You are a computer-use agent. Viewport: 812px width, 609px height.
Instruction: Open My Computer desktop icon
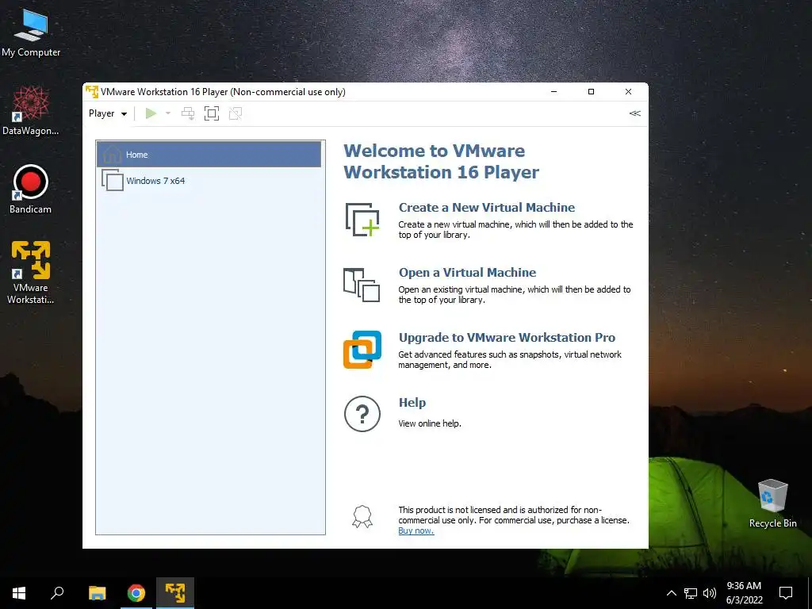pos(31,32)
